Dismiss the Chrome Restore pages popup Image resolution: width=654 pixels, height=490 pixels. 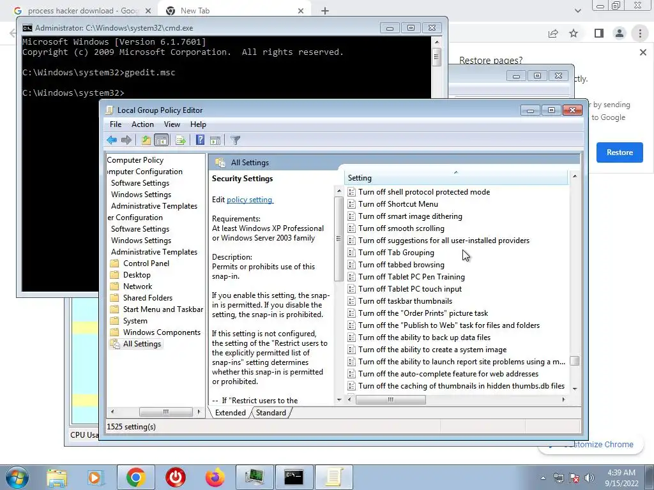click(643, 52)
